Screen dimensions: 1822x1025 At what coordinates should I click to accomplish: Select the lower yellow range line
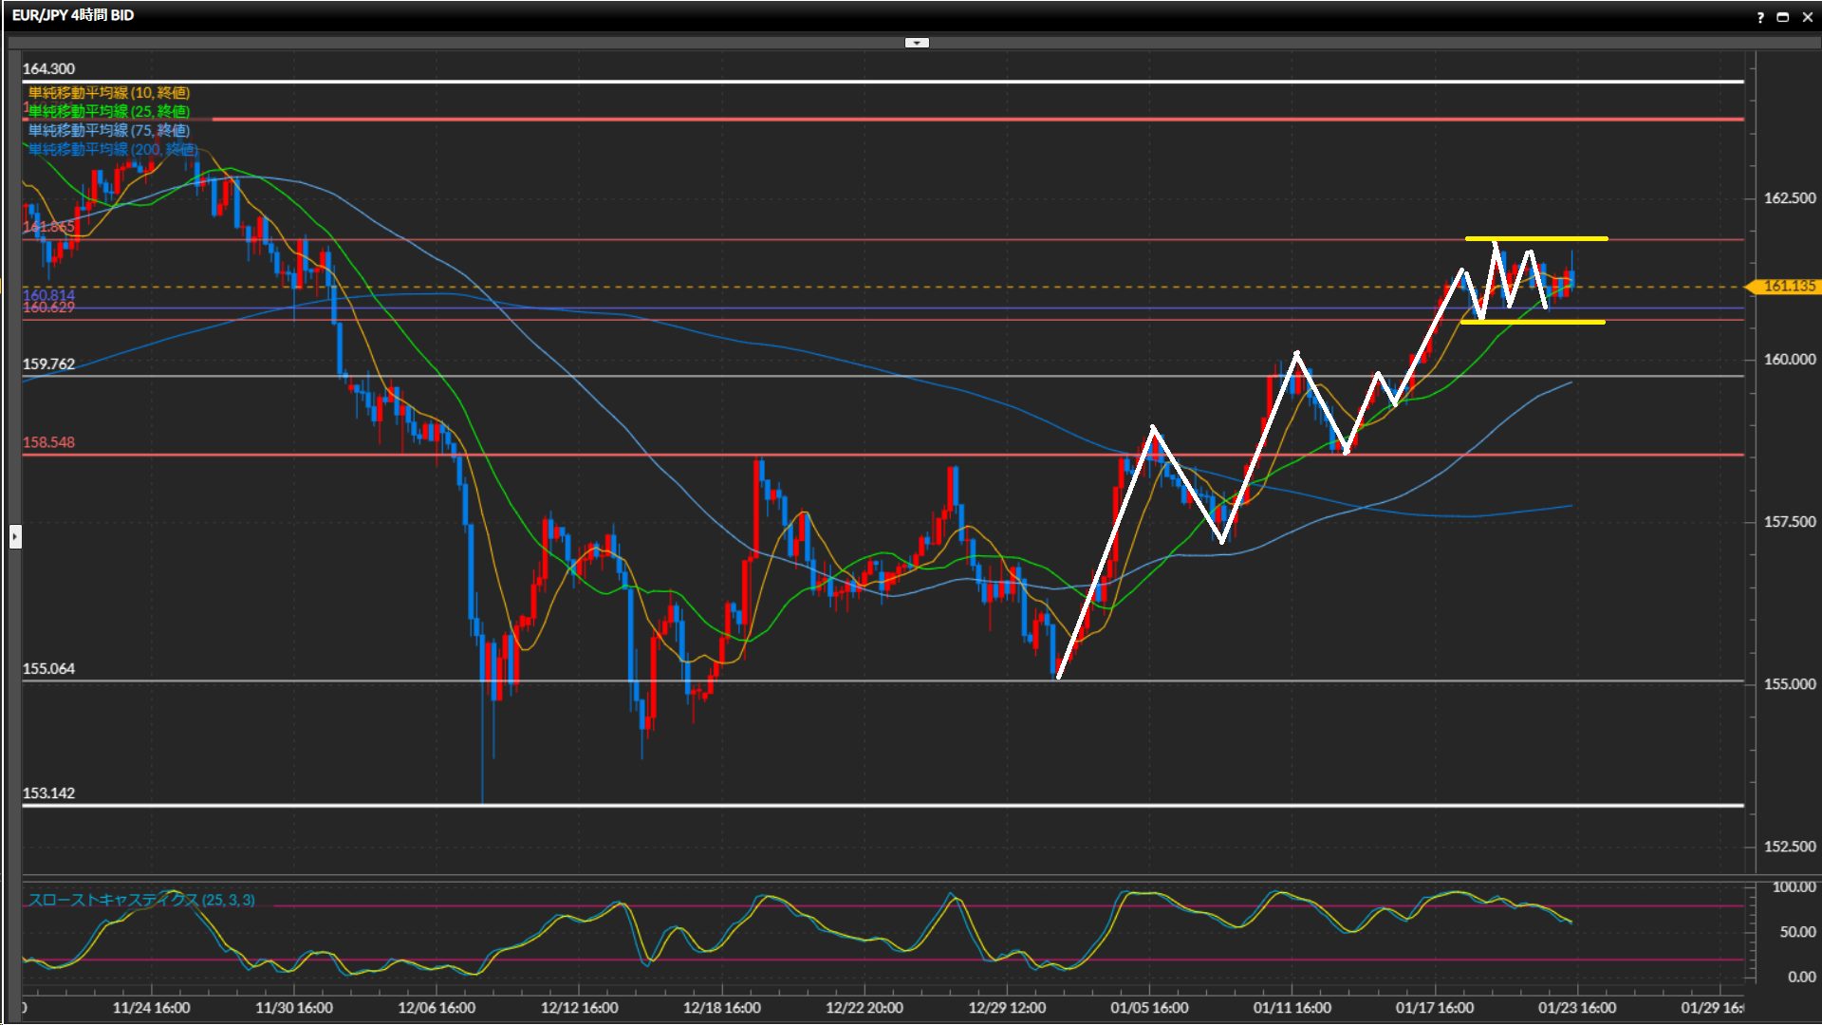coord(1575,323)
